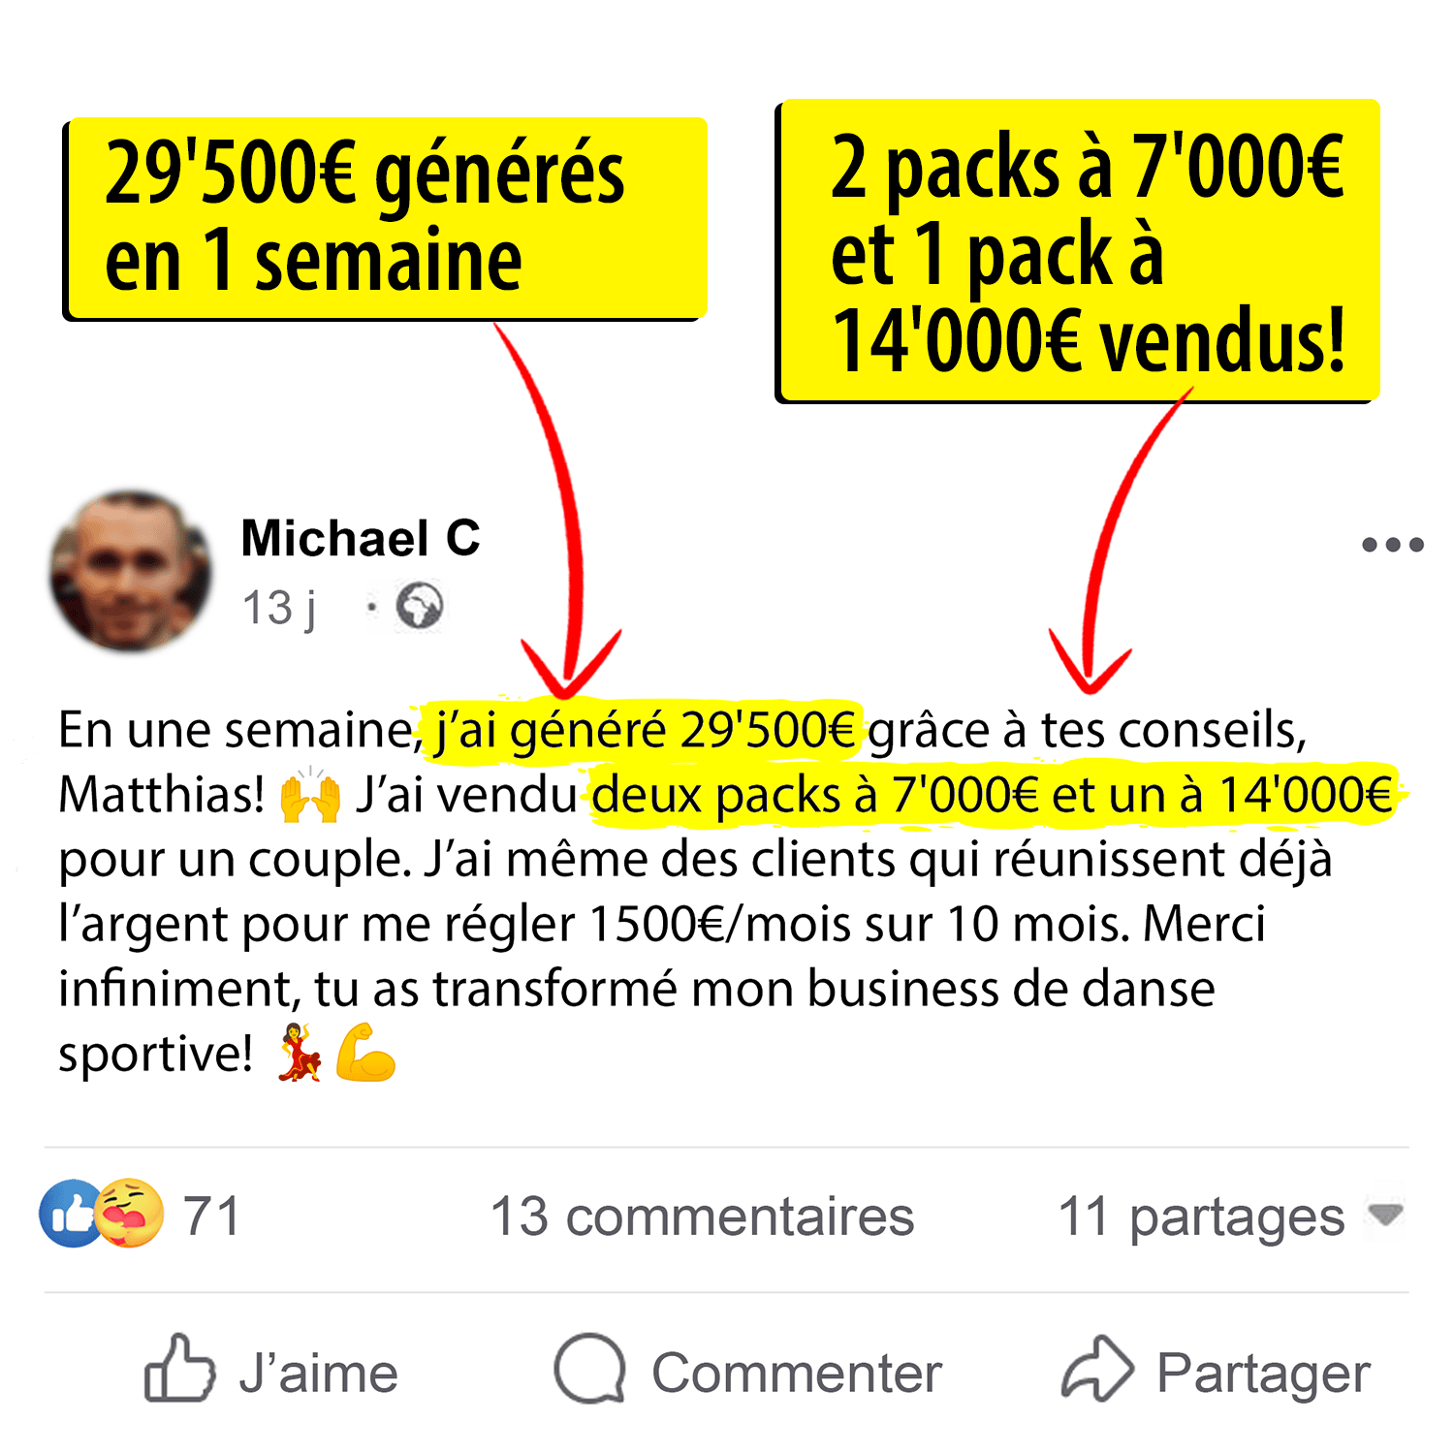Click the 13 j post timestamp

(x=279, y=608)
